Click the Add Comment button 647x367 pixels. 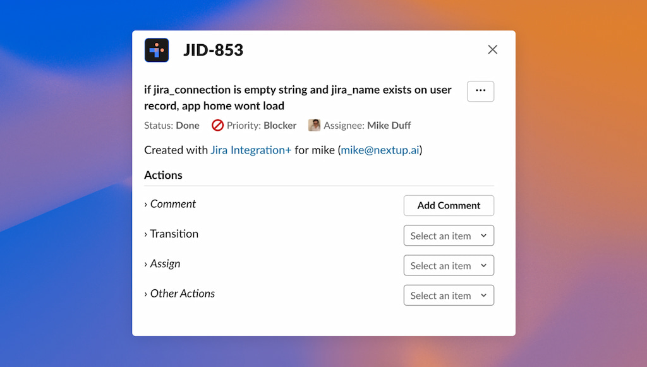449,205
